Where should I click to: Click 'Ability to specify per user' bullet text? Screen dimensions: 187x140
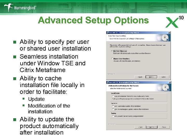pos(55,45)
